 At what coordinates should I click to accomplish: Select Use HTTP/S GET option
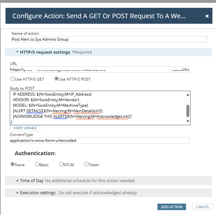[x=13, y=79]
